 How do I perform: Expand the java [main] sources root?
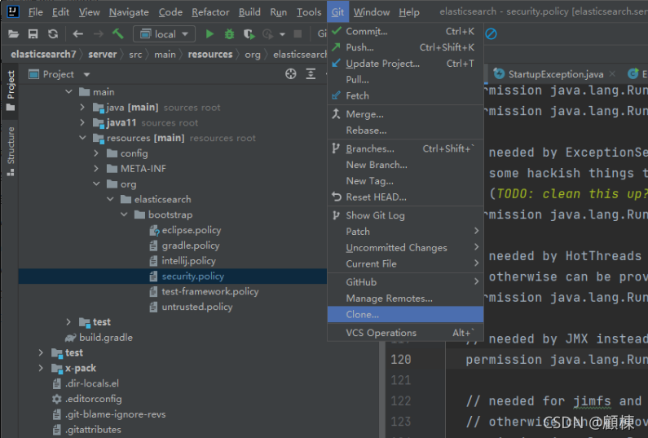82,107
